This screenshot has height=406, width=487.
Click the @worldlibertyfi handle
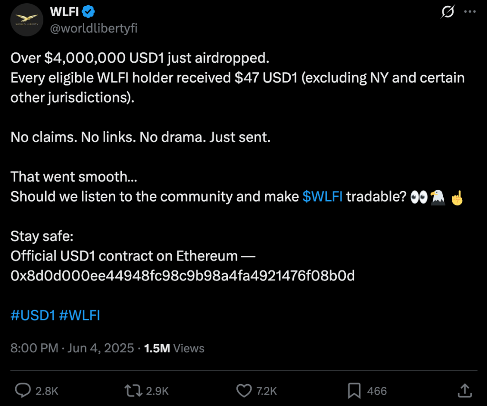tap(93, 28)
